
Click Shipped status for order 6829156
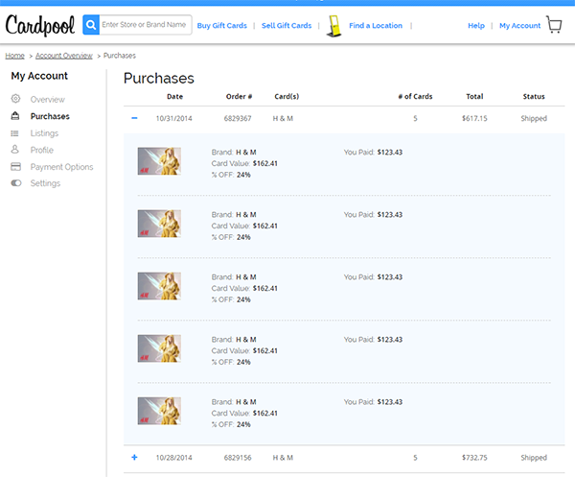click(534, 458)
